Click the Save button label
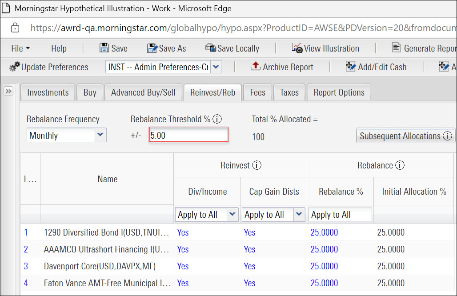This screenshot has height=296, width=457. click(119, 48)
